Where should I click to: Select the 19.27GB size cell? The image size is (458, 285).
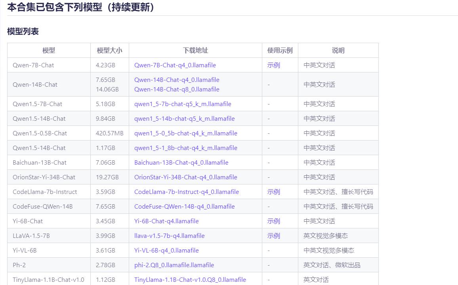[109, 177]
